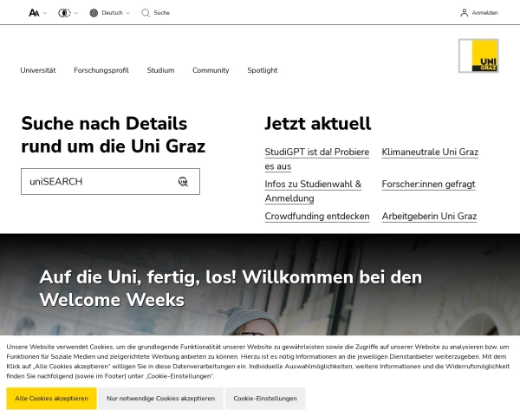520x416 pixels.
Task: Click the magnifier search icon in header
Action: pos(146,13)
